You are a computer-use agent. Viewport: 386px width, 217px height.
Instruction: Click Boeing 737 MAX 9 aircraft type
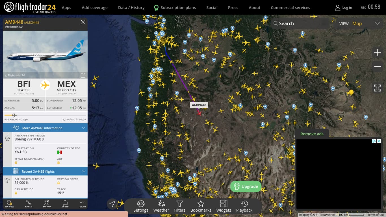(29, 139)
